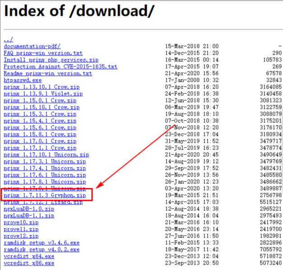Download nginx 1.15.0.1 Crow.zip
Screen dimensions: 283x270
pos(40,101)
